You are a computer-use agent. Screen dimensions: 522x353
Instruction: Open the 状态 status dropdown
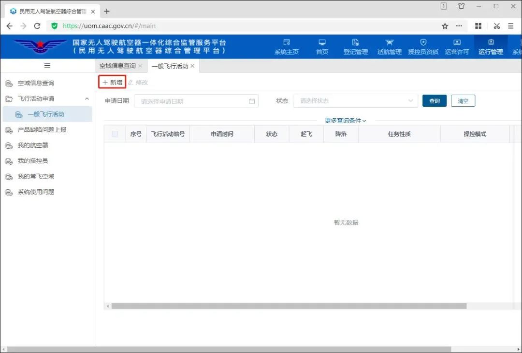click(x=355, y=101)
